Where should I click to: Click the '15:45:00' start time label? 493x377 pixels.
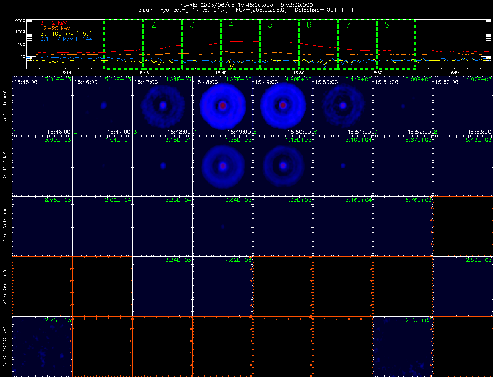(26, 82)
